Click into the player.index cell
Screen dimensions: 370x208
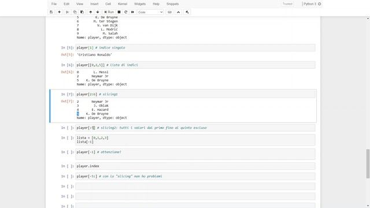click(x=195, y=166)
